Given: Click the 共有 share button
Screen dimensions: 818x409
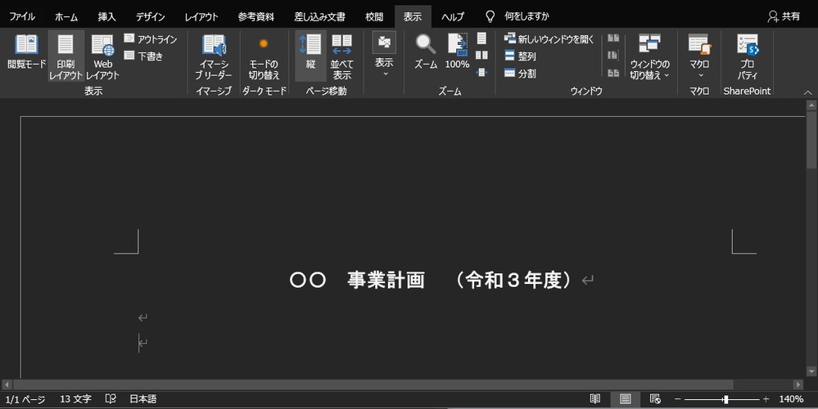Looking at the screenshot, I should (x=784, y=16).
